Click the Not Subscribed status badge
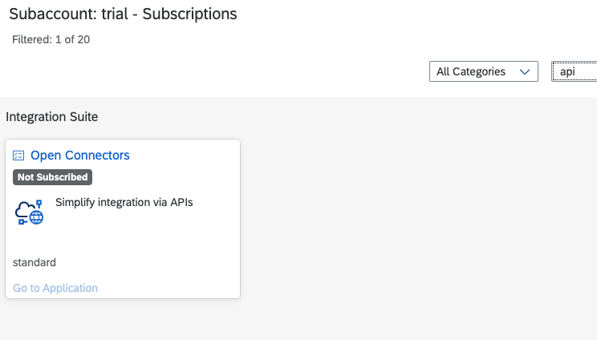Viewport: 597px width, 340px height. pyautogui.click(x=52, y=177)
